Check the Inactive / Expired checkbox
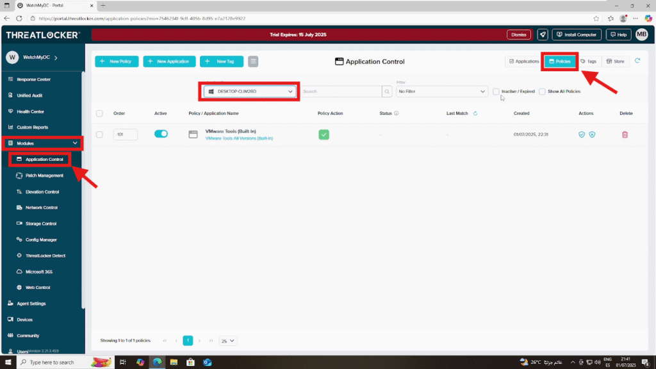Viewport: 656px width, 369px height. [496, 92]
